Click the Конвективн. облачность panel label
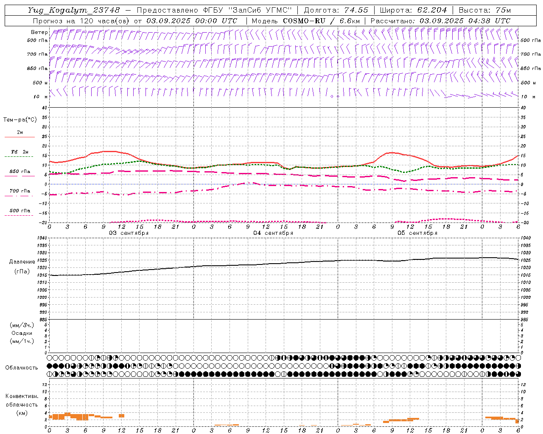Viewport: 543px width, 434px height. tap(22, 400)
